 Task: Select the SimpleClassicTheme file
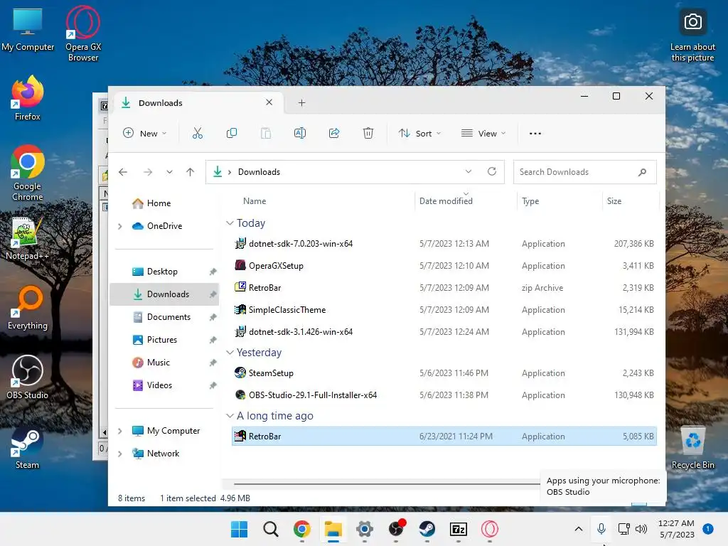click(x=444, y=310)
